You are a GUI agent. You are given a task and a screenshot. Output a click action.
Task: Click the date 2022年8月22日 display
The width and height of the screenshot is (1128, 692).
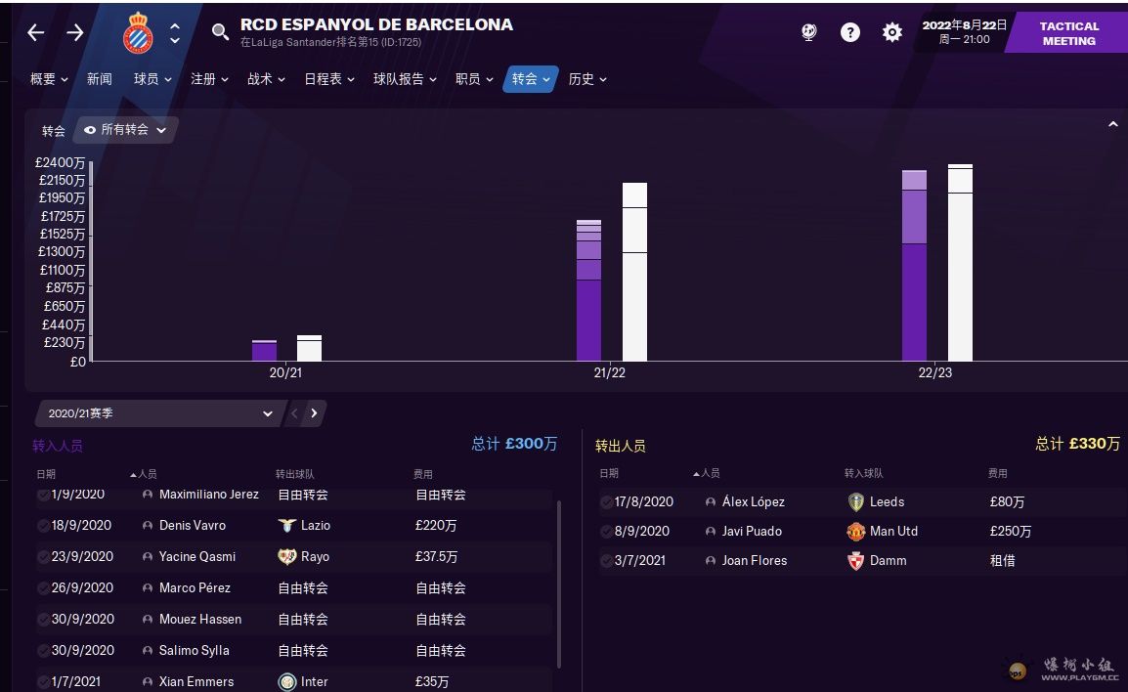pos(964,25)
